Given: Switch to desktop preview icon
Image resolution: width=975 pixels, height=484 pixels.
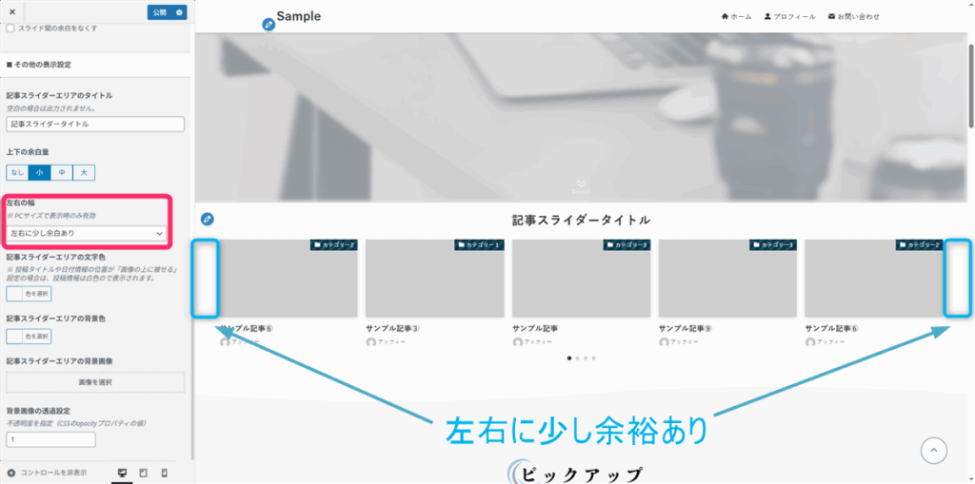Looking at the screenshot, I should click(x=123, y=473).
